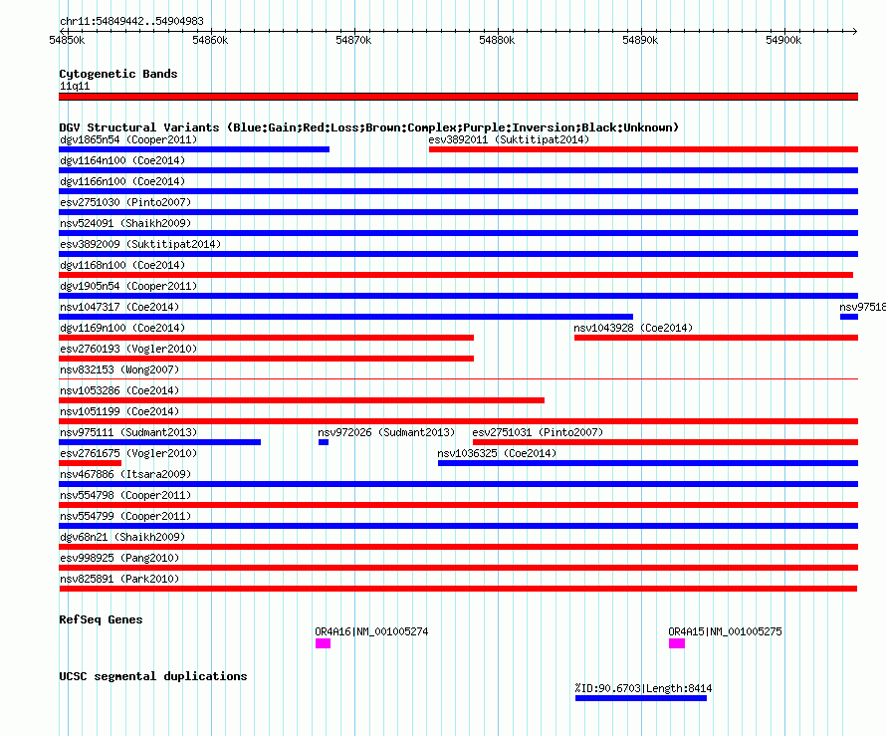
Task: Click the small nsv972026 blue bar
Action: [x=324, y=442]
